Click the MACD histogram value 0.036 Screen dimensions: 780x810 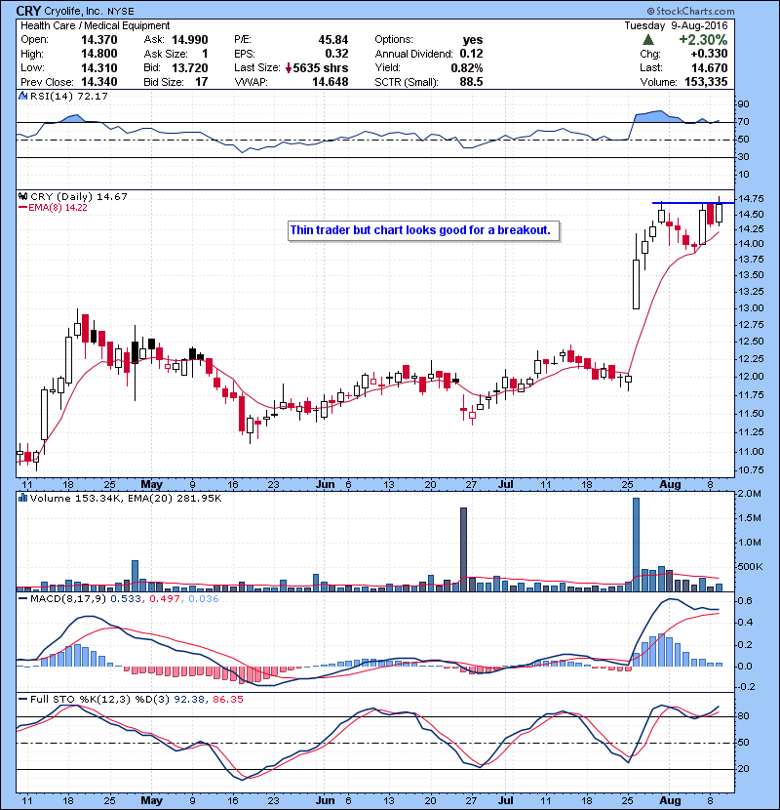click(x=204, y=599)
